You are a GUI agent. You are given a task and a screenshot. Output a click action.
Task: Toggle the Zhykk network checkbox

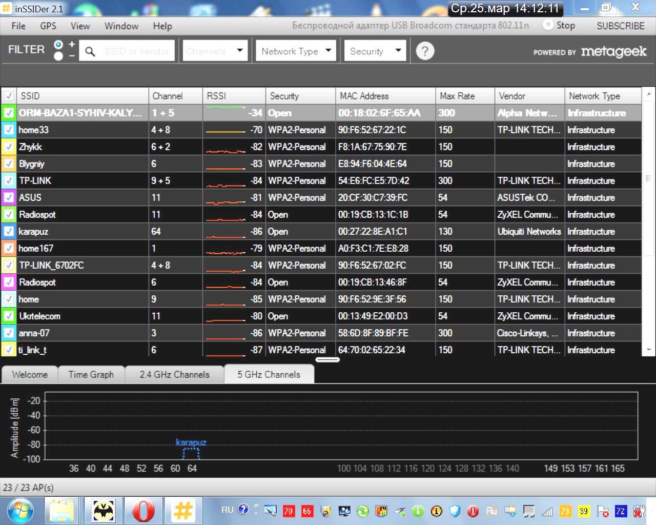9,147
